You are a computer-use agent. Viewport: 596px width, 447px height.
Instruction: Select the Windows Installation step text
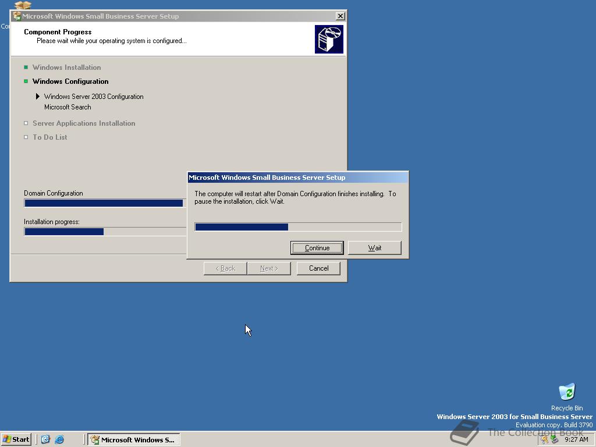pyautogui.click(x=66, y=68)
